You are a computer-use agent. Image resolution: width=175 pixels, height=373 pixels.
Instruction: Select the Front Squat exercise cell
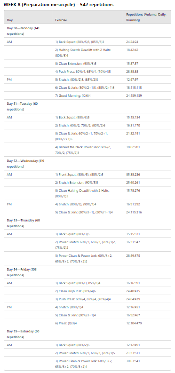(x=87, y=174)
